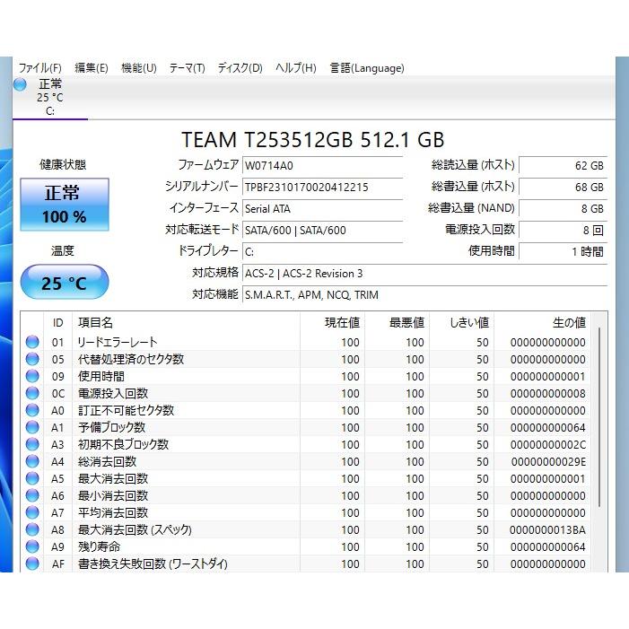Open the ヘルプ(H) menu
The image size is (629, 629).
[x=295, y=68]
